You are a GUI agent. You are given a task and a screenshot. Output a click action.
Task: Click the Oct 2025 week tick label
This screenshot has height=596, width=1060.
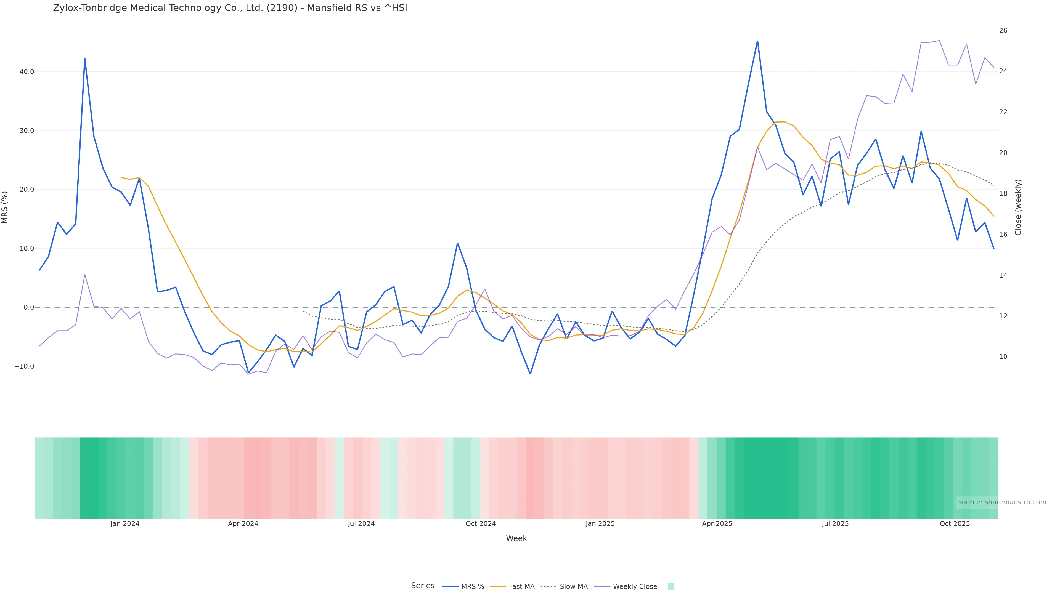pyautogui.click(x=955, y=524)
